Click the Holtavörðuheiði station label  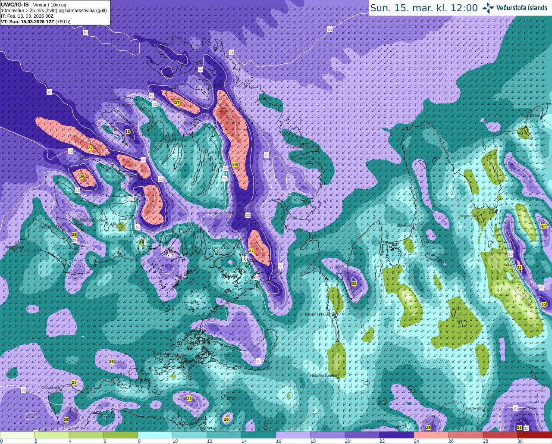323,375
